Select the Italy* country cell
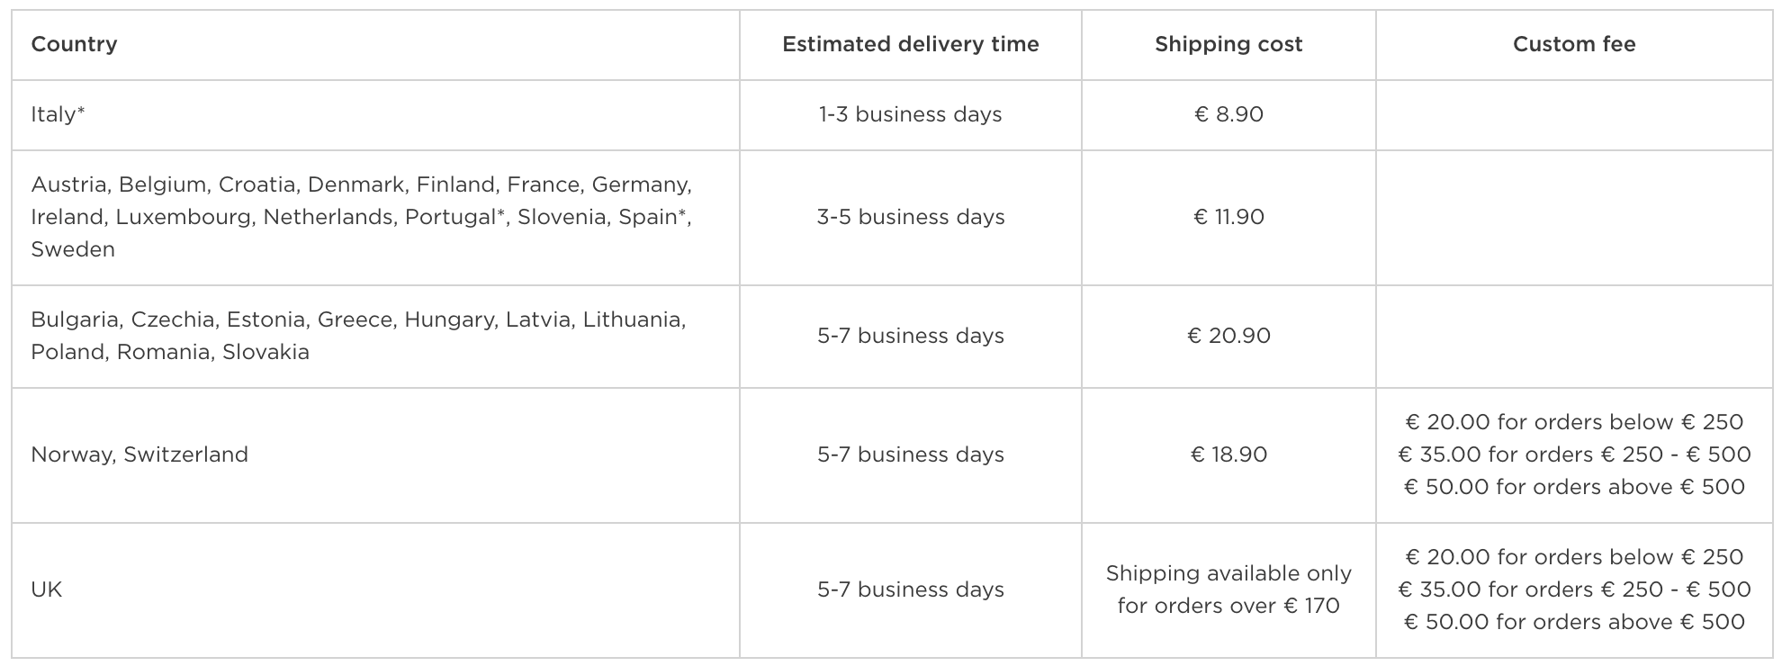 [x=58, y=114]
